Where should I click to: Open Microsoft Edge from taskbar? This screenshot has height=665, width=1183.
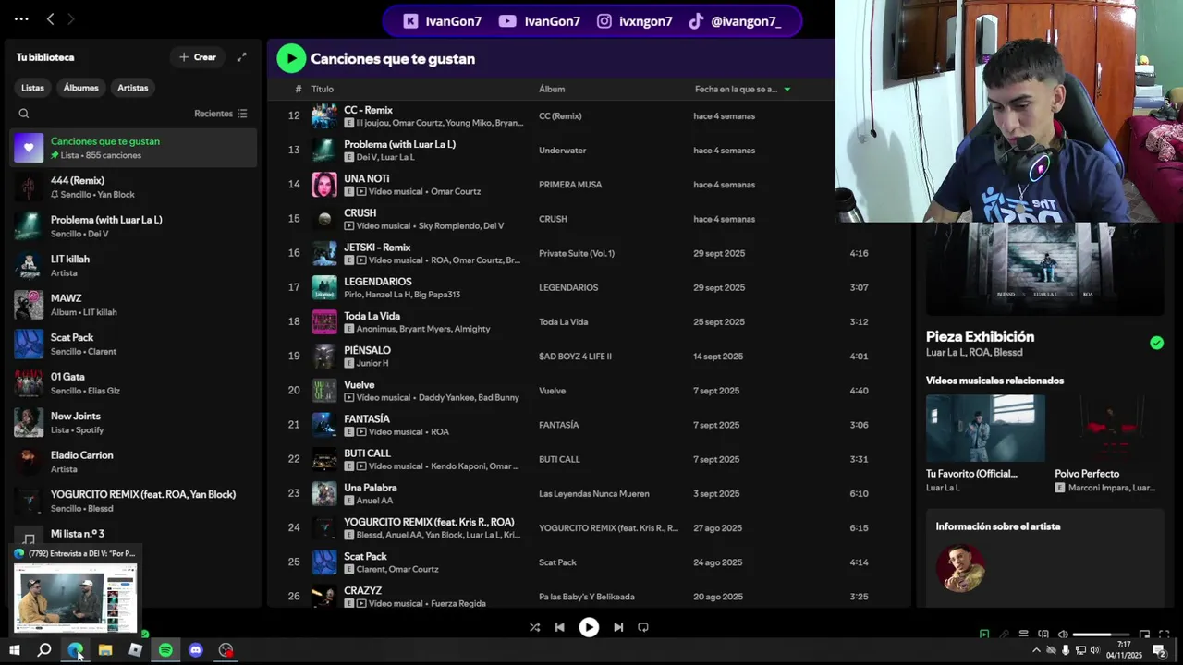(75, 650)
